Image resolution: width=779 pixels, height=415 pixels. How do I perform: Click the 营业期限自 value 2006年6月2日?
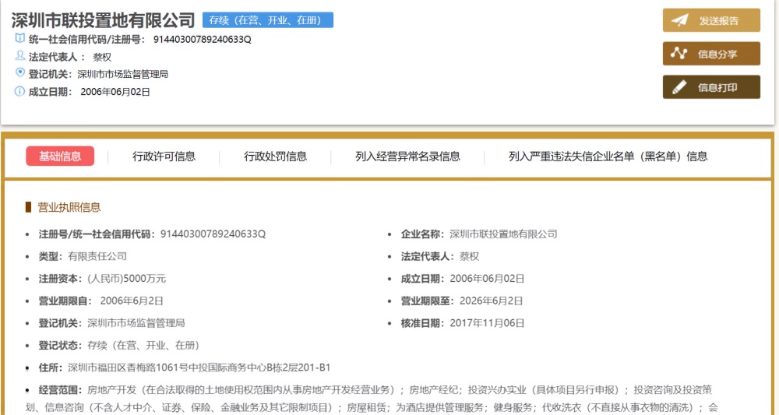[x=132, y=301]
